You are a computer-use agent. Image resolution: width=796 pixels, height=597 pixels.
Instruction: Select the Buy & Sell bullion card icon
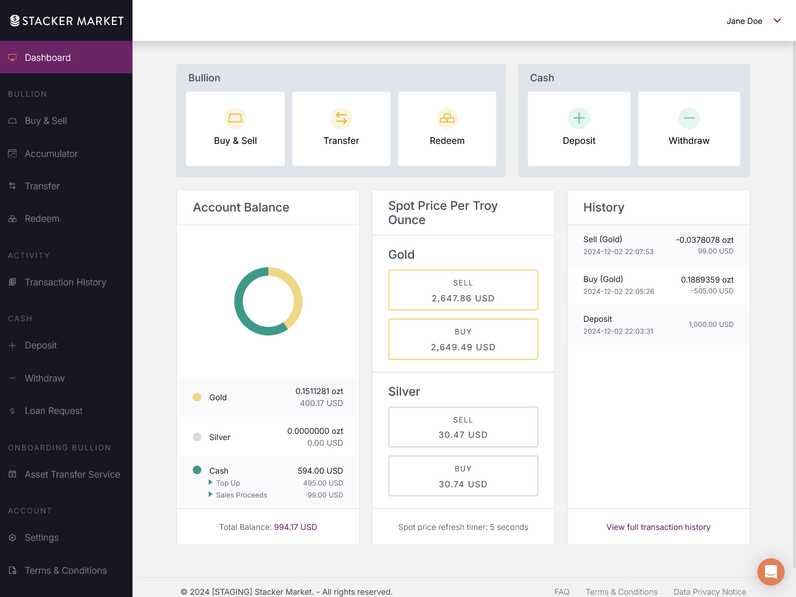[x=235, y=118]
